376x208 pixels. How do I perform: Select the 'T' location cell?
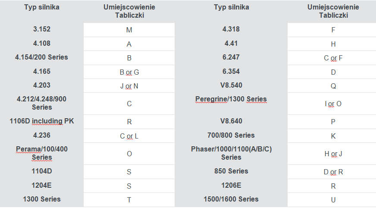tap(129, 200)
